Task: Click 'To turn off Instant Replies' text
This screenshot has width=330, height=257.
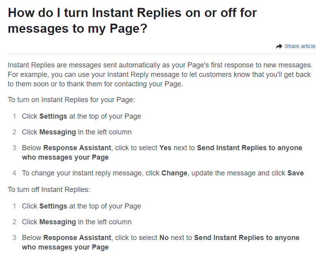Action: 49,190
